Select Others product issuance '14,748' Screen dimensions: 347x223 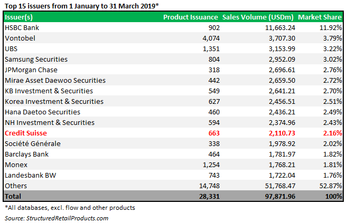point(209,186)
